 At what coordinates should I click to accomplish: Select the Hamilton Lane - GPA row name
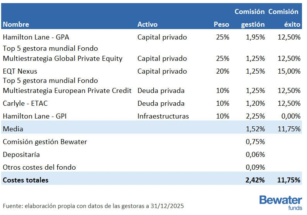[36, 37]
